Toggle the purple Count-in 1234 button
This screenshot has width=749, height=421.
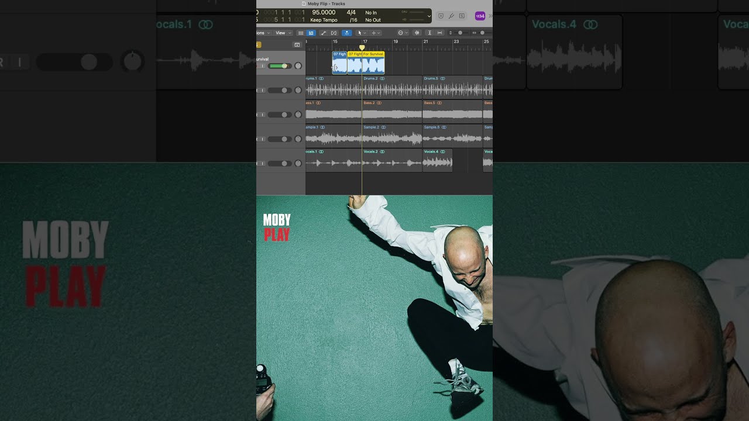point(480,16)
